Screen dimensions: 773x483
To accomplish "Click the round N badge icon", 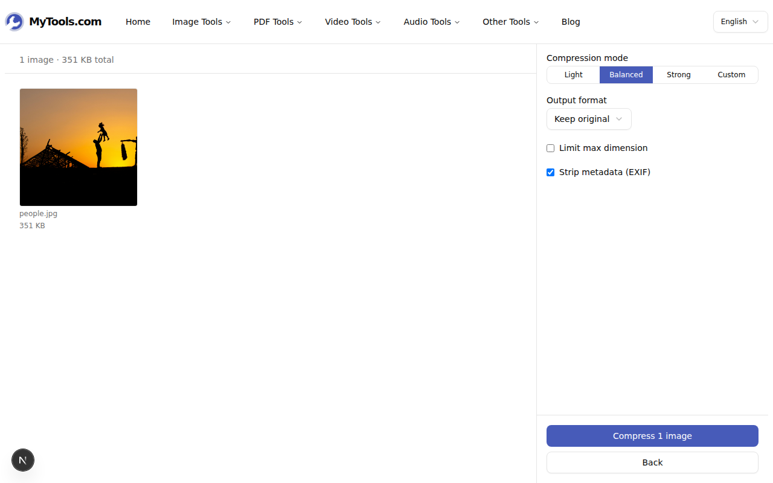I will pos(23,460).
